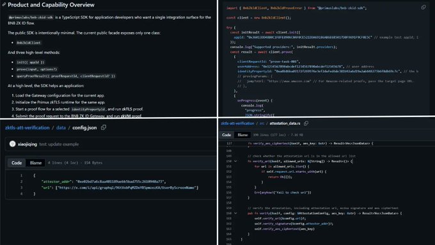Click the x.com graphql URL string in config.json
Image resolution: width=435 pixels, height=245 pixels.
coord(127,188)
